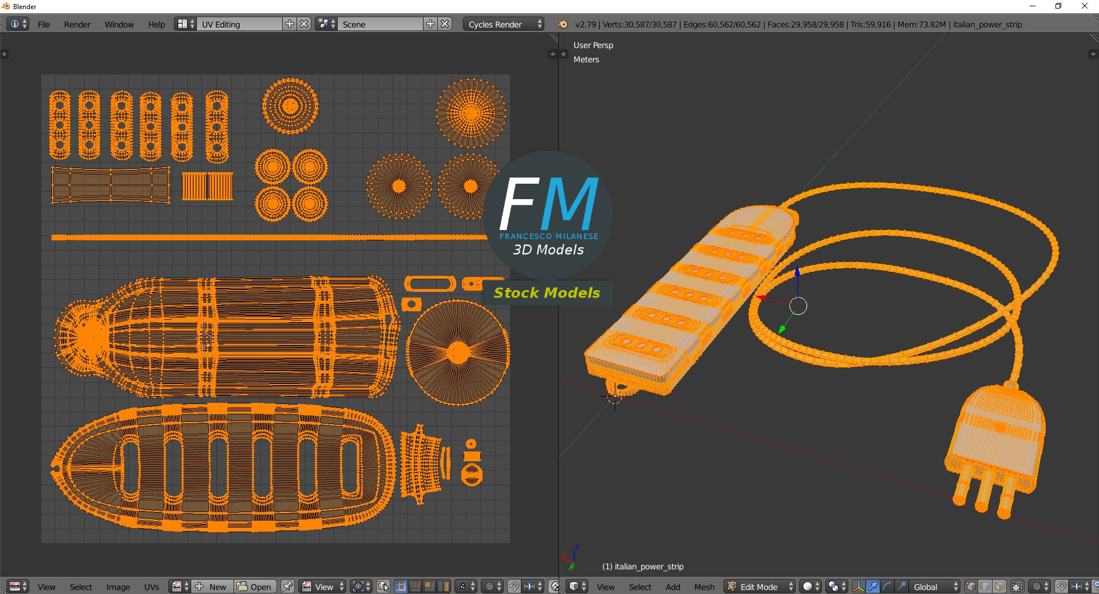Open the Window menu in top bar
The image size is (1099, 594).
click(119, 25)
